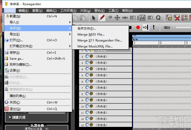Click Save as... in the file menu
This screenshot has height=130, width=191.
pos(38,58)
